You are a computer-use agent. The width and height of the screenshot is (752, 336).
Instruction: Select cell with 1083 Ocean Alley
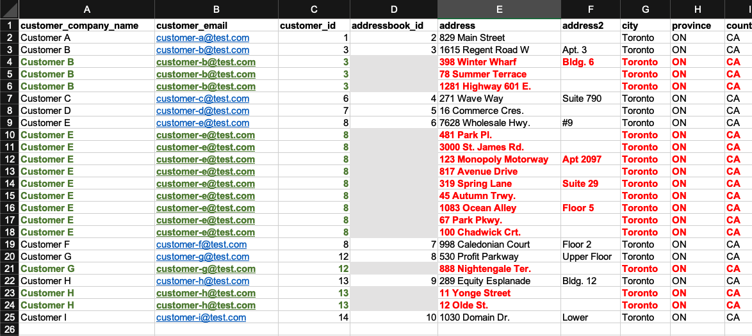(x=499, y=208)
